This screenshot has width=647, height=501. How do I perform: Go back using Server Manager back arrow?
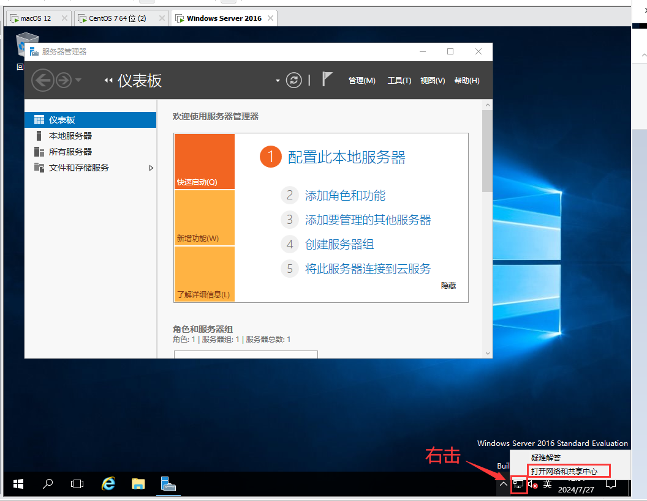tap(42, 80)
